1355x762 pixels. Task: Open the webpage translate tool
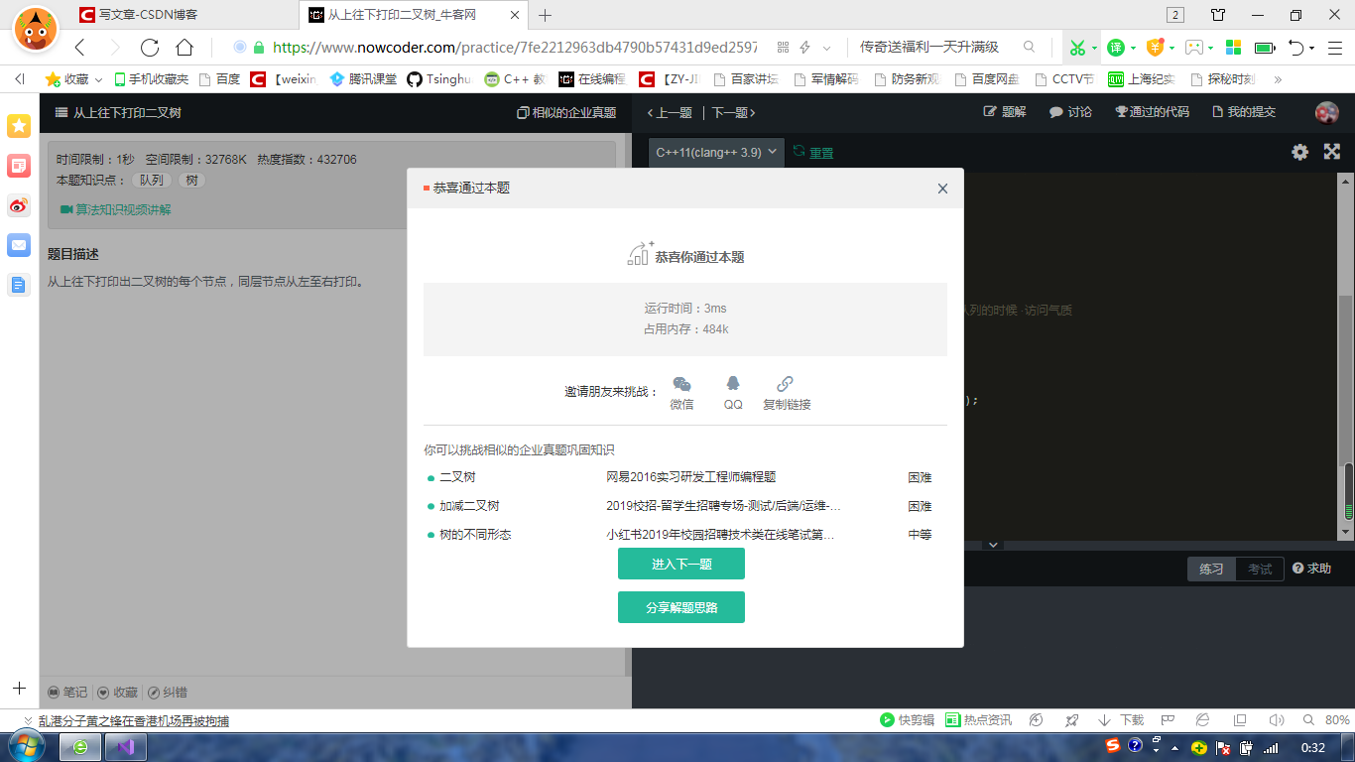[x=1116, y=47]
